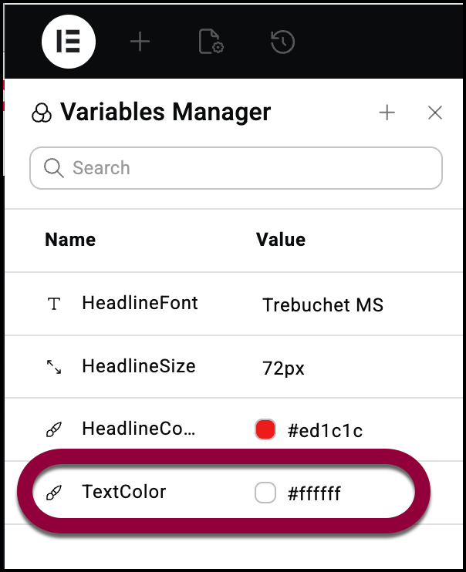
Task: Click the Variables Manager title icon
Action: click(x=41, y=114)
